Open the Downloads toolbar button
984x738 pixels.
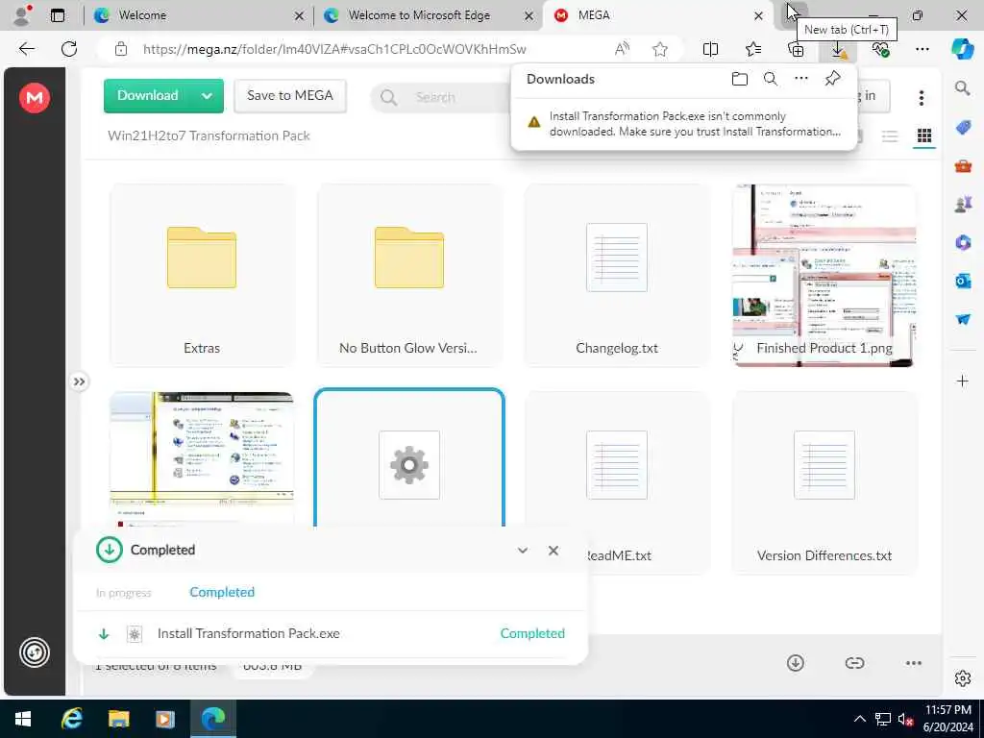[838, 49]
